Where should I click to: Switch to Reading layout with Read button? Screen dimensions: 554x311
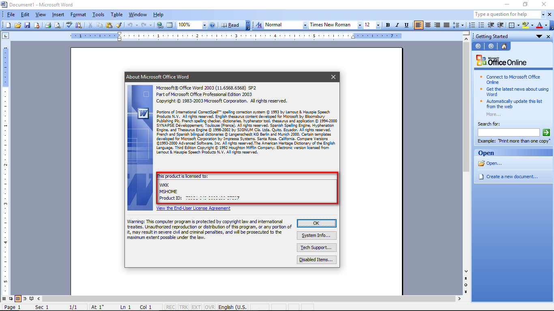tap(230, 25)
